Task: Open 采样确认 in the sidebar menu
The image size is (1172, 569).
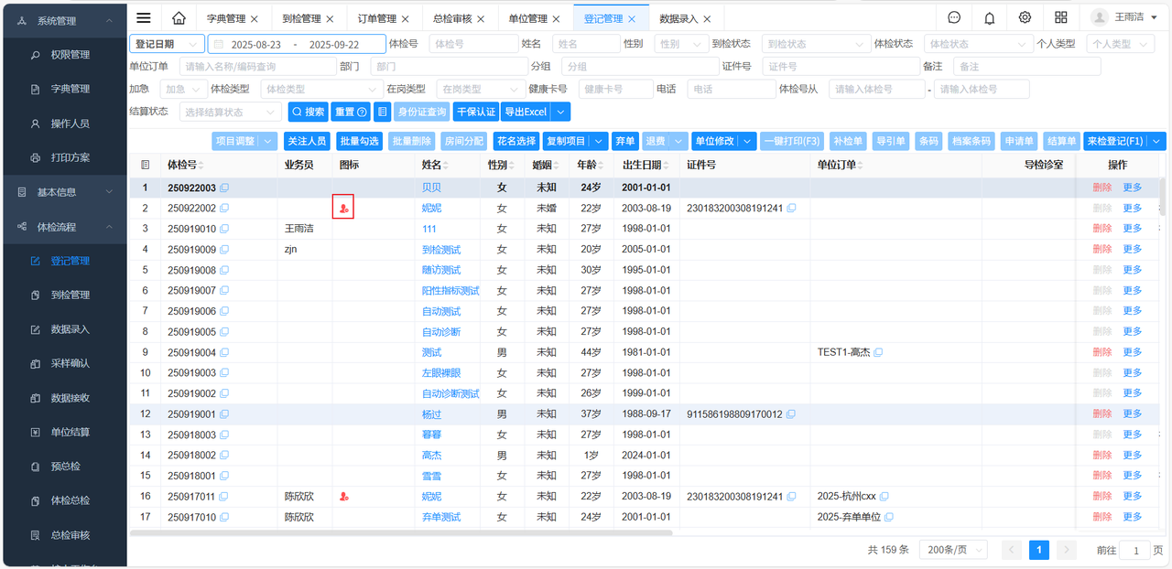Action: (x=70, y=363)
